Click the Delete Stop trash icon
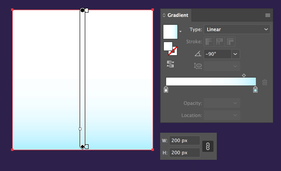 click(x=265, y=82)
